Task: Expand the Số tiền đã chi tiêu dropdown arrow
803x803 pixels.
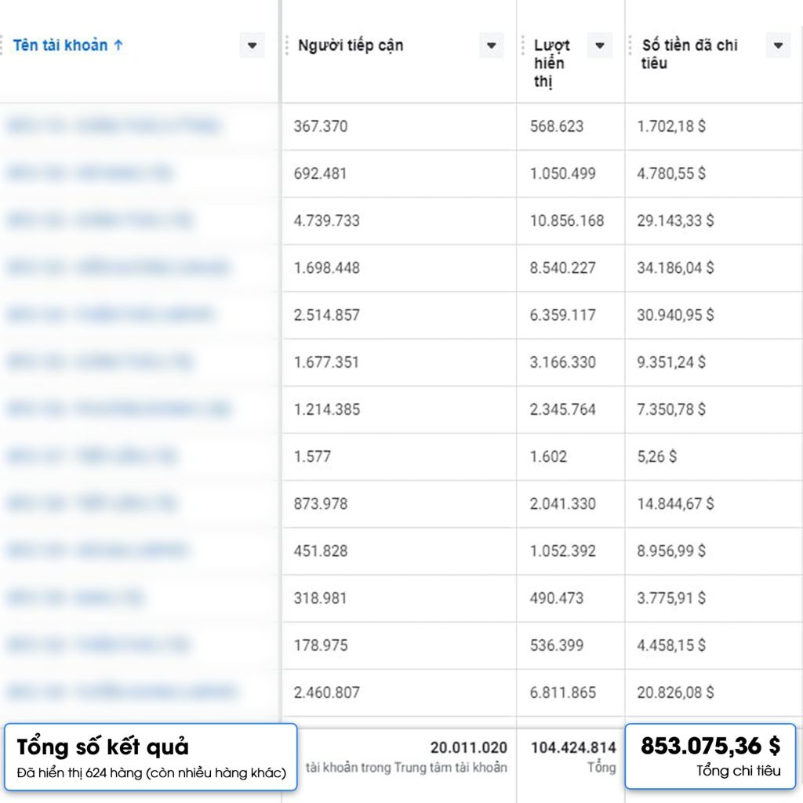Action: click(x=777, y=45)
